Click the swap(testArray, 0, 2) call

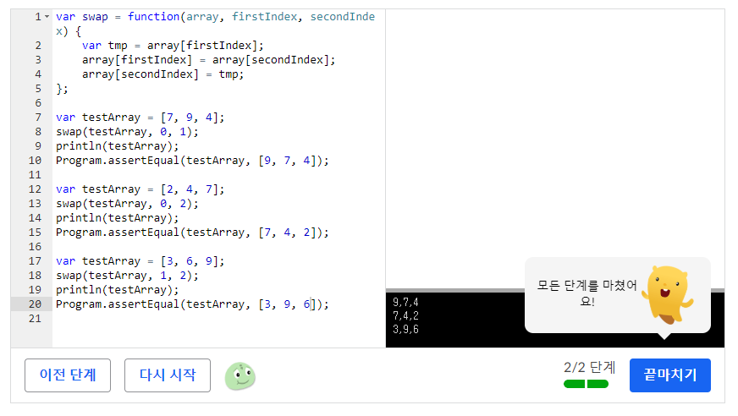click(127, 204)
